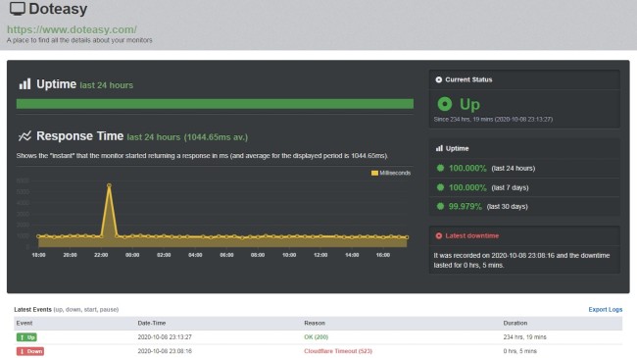Click the small bar chart icon in Uptime panel
The image size is (637, 358).
[439, 148]
